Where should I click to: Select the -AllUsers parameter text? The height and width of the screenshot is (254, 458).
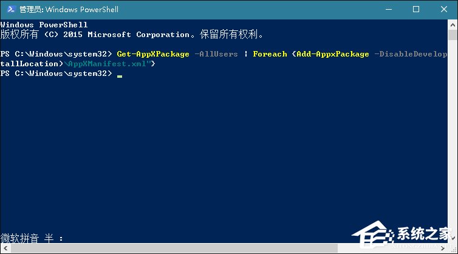(216, 54)
